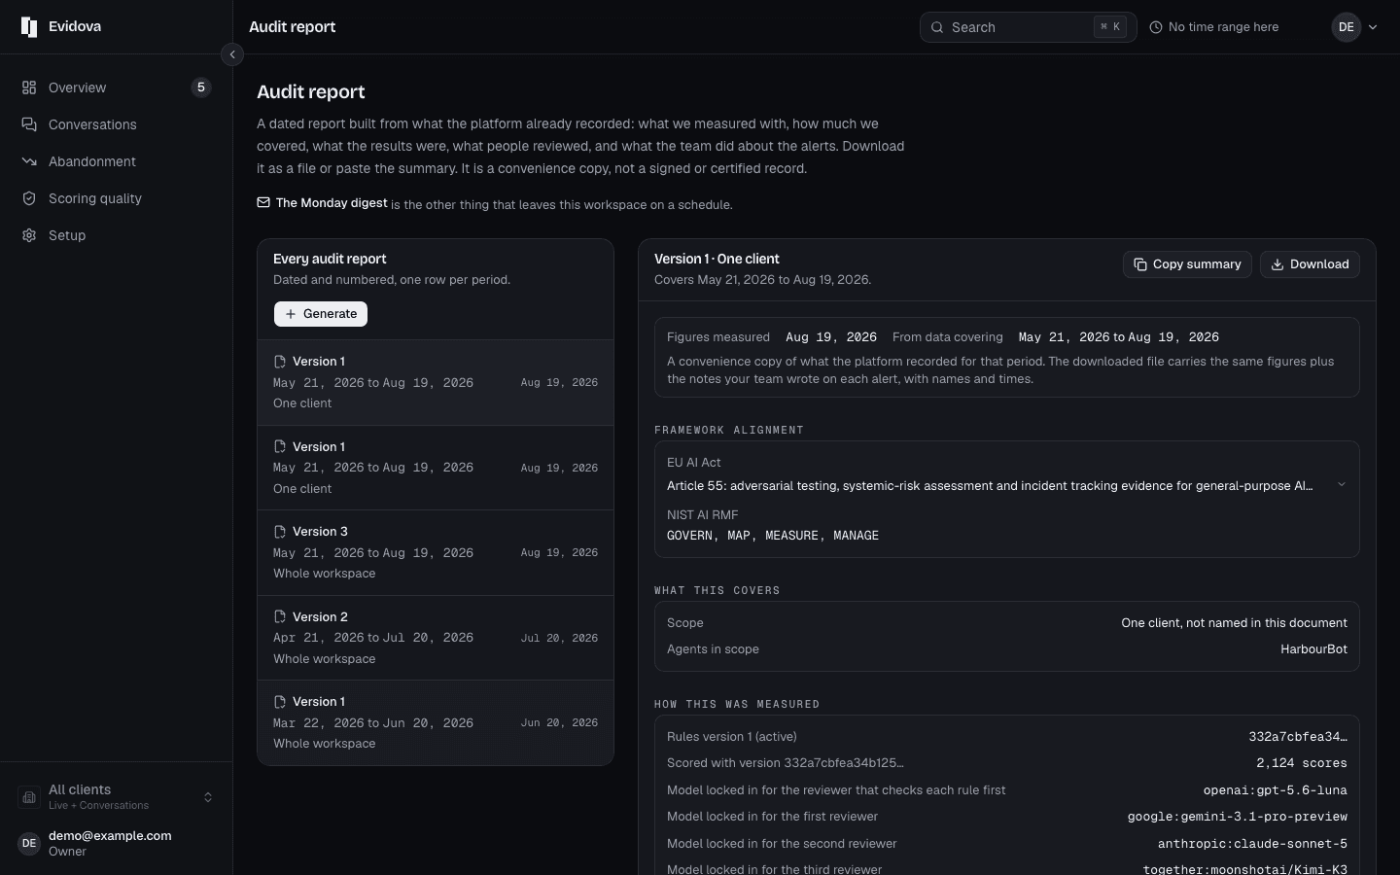1400x875 pixels.
Task: Click the Agents in scope value HarbourBot
Action: [1313, 649]
